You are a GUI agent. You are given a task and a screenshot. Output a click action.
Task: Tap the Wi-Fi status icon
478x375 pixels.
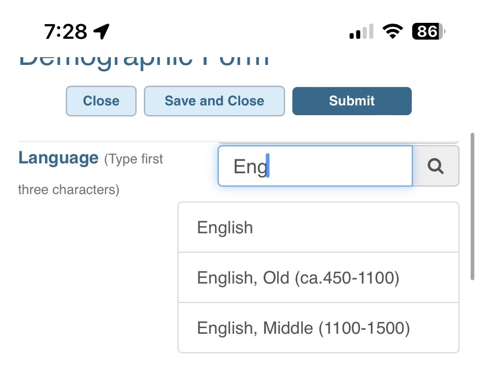point(392,31)
